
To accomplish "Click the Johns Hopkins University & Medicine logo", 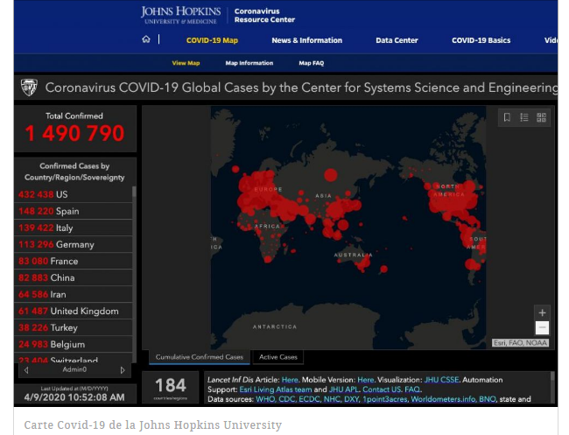I will click(x=180, y=15).
